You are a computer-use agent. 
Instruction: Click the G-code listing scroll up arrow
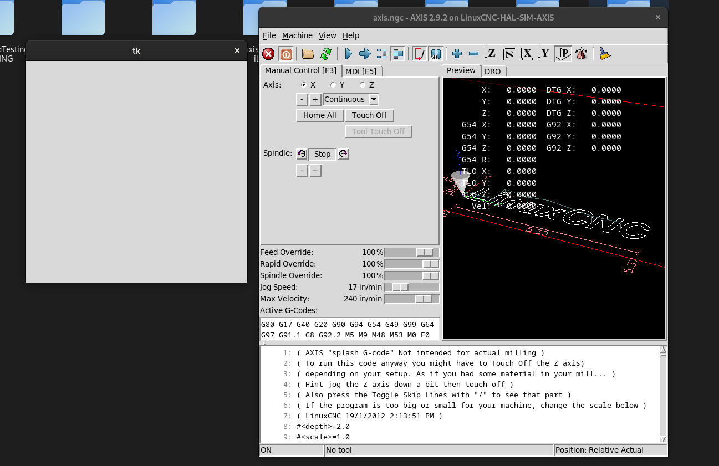[x=663, y=351]
